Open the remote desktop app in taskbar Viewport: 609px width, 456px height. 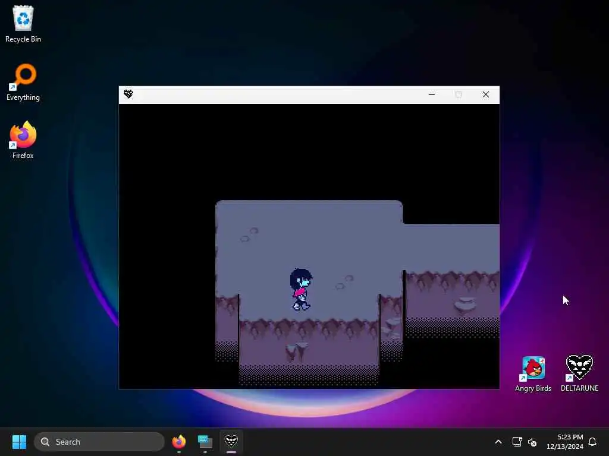(205, 442)
